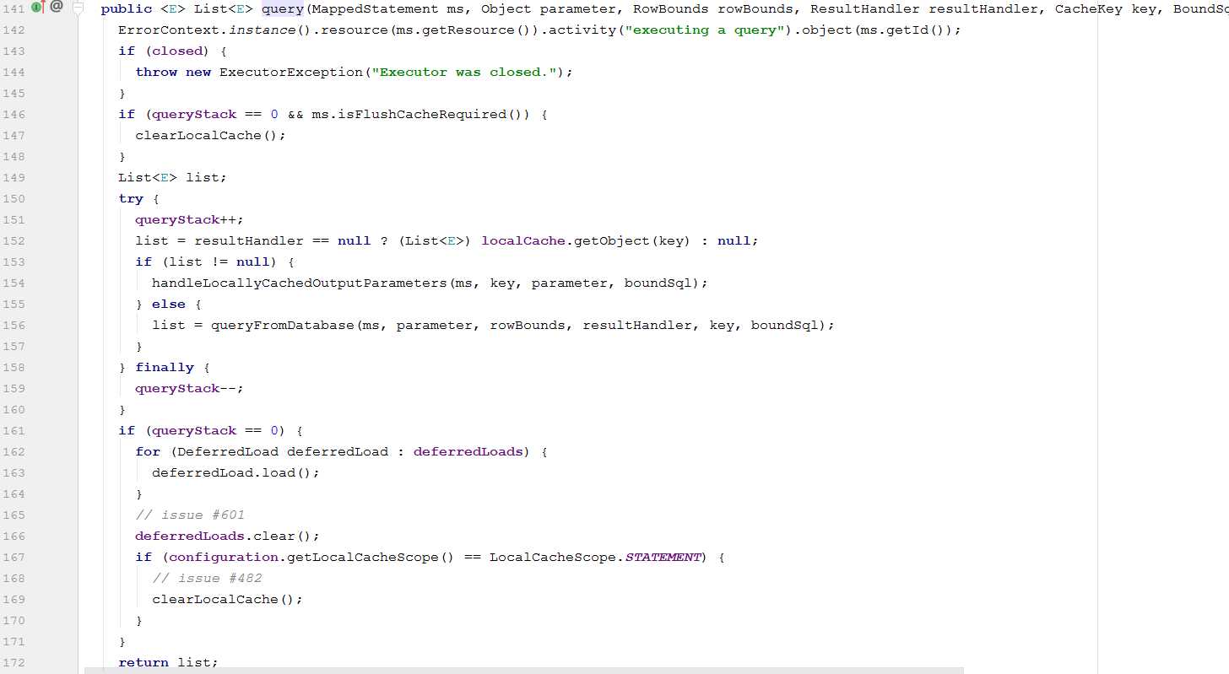Click the return keyword on line 172

click(143, 663)
